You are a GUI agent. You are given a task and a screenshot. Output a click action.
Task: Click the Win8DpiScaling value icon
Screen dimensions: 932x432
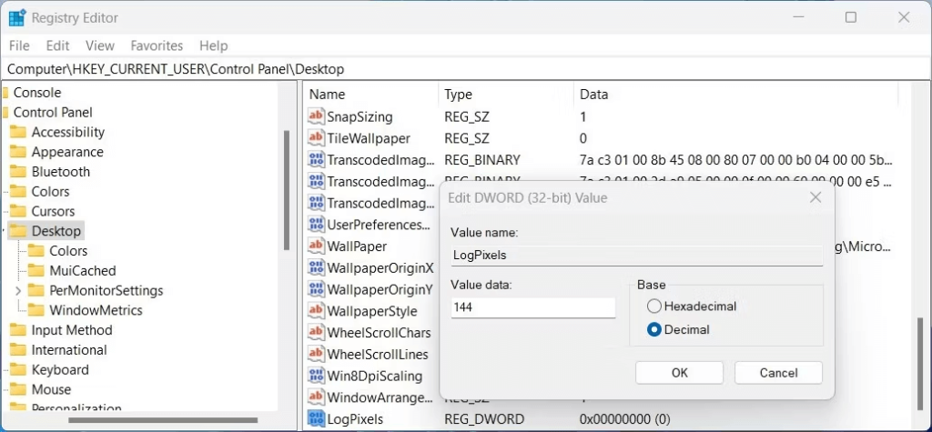pyautogui.click(x=317, y=376)
